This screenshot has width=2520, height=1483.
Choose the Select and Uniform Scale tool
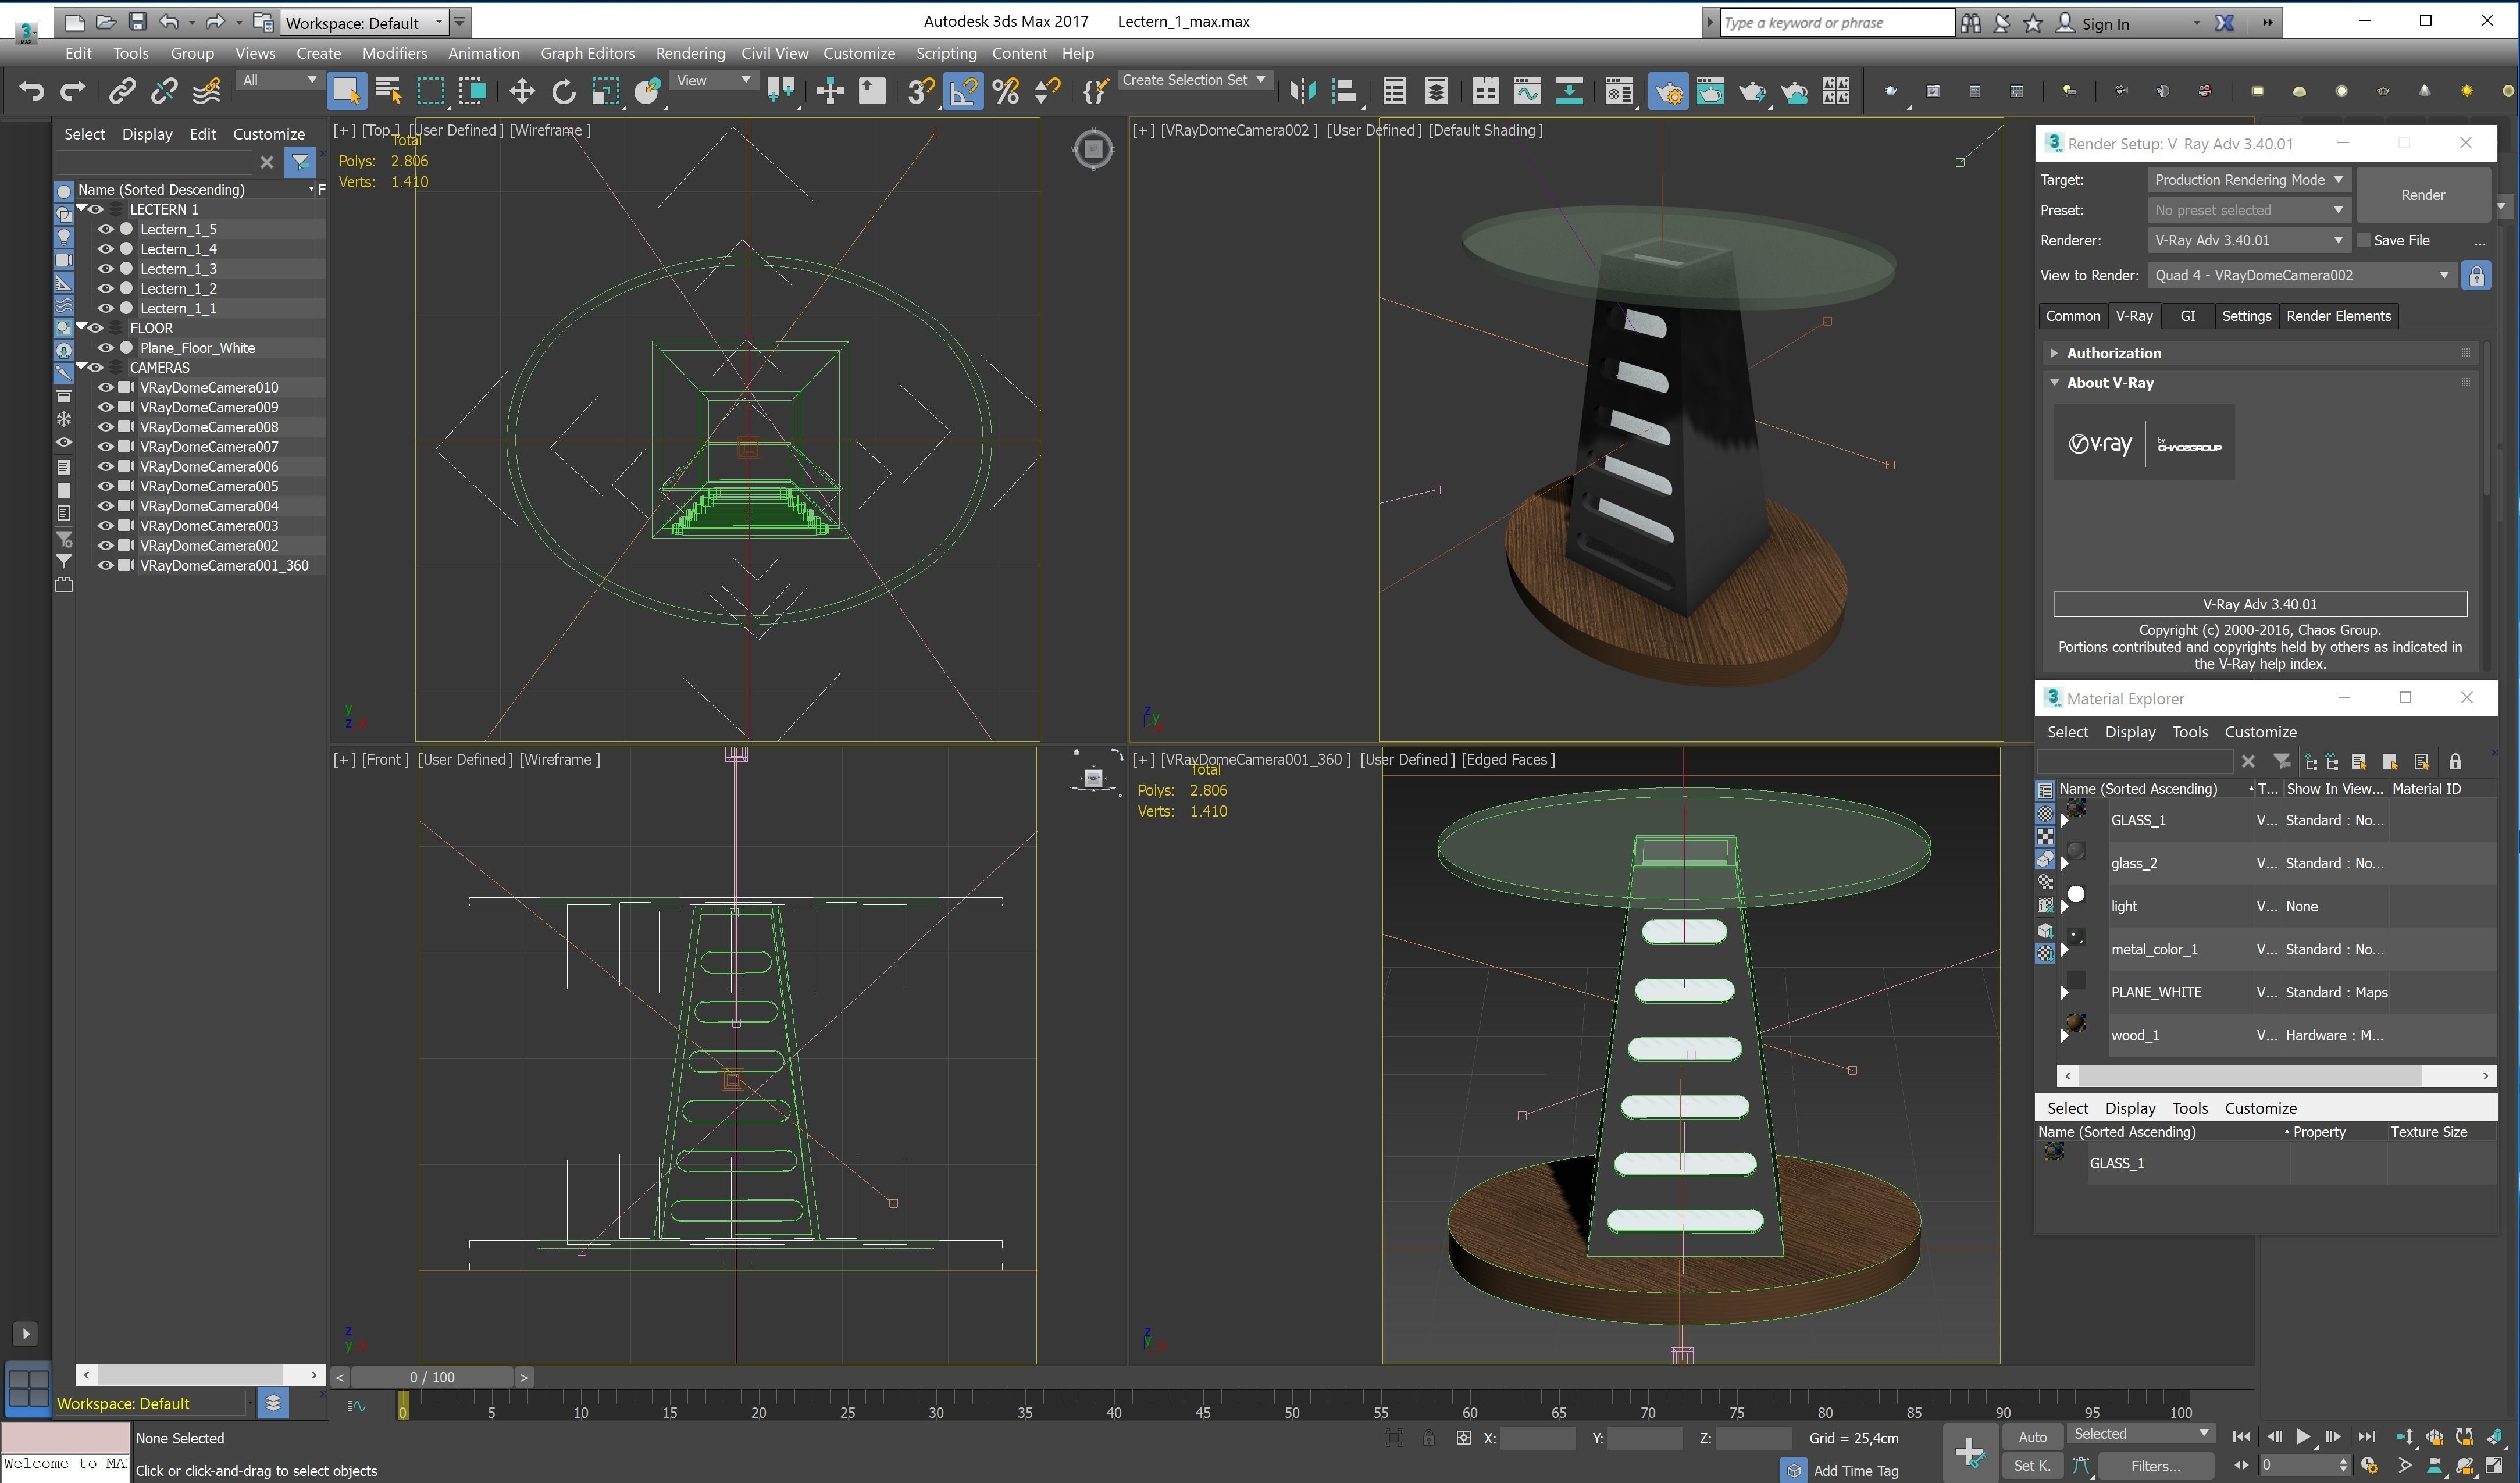(x=605, y=92)
